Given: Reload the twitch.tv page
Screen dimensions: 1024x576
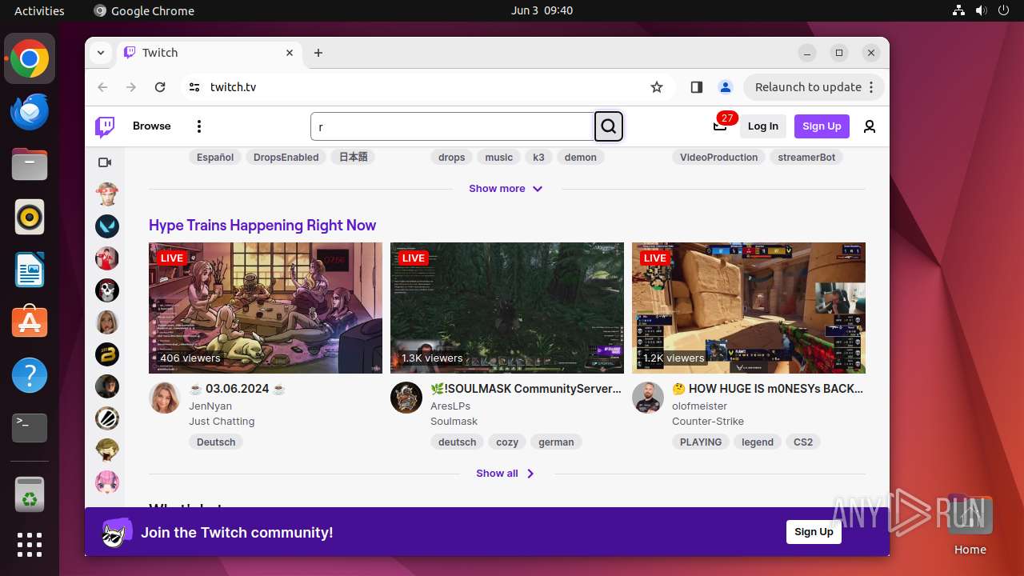Looking at the screenshot, I should (160, 87).
